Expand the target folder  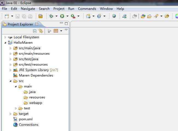(x=10, y=114)
